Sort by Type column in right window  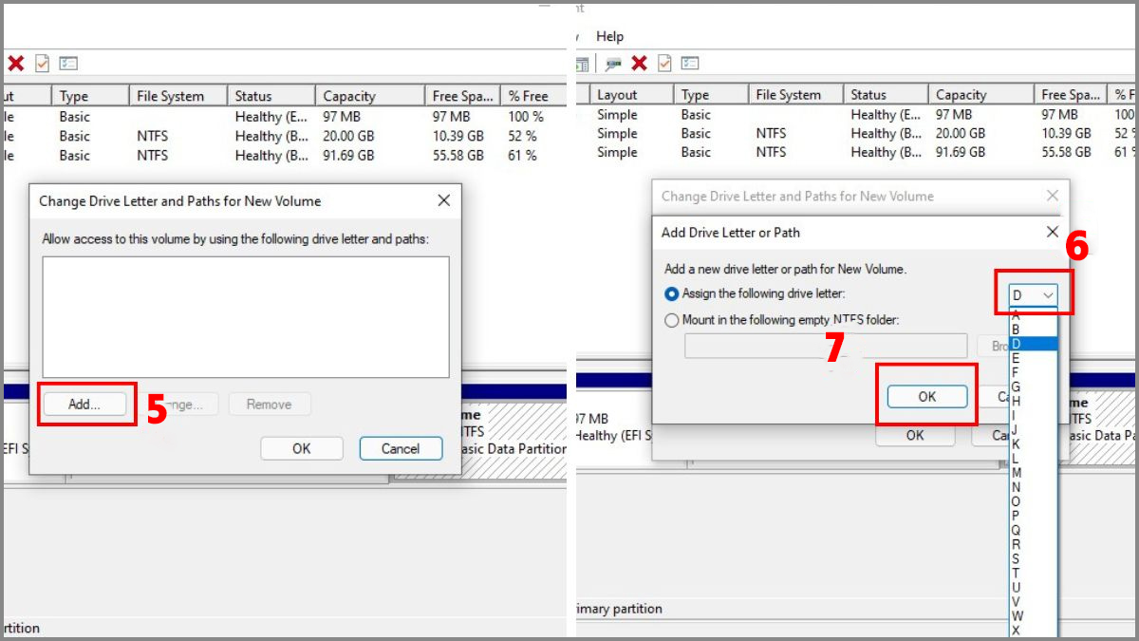(x=711, y=95)
